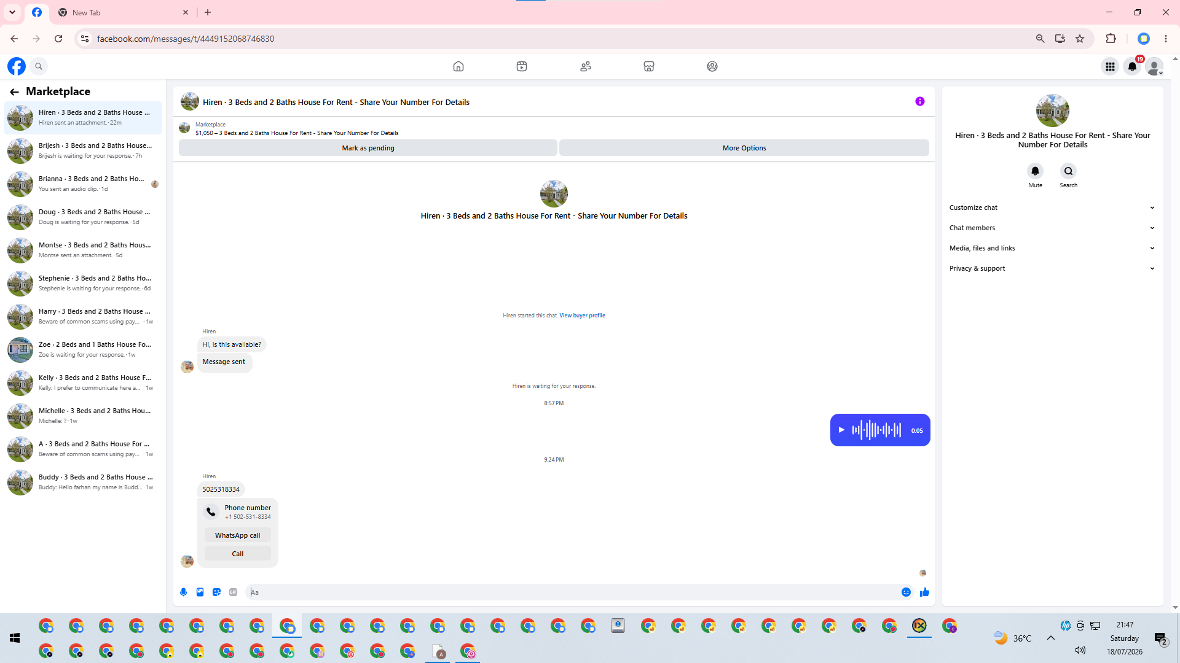Expand the Customize chat section
Screen dimensions: 1180x663
tap(1052, 207)
